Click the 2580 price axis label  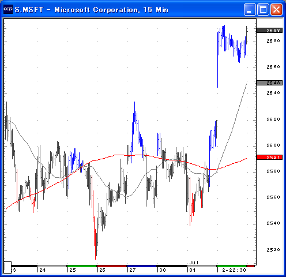click(273, 171)
